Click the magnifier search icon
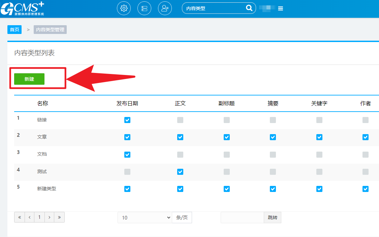379x237 pixels. pyautogui.click(x=249, y=8)
